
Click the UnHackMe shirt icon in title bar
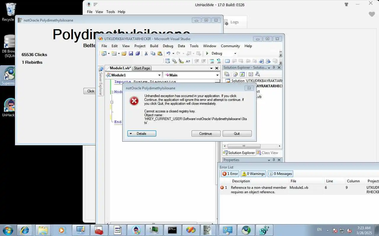[x=346, y=4]
